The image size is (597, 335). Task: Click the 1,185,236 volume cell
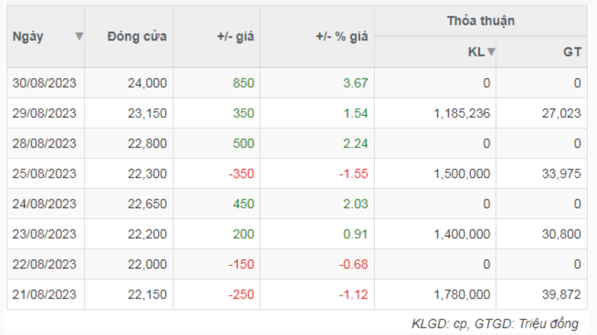click(461, 113)
